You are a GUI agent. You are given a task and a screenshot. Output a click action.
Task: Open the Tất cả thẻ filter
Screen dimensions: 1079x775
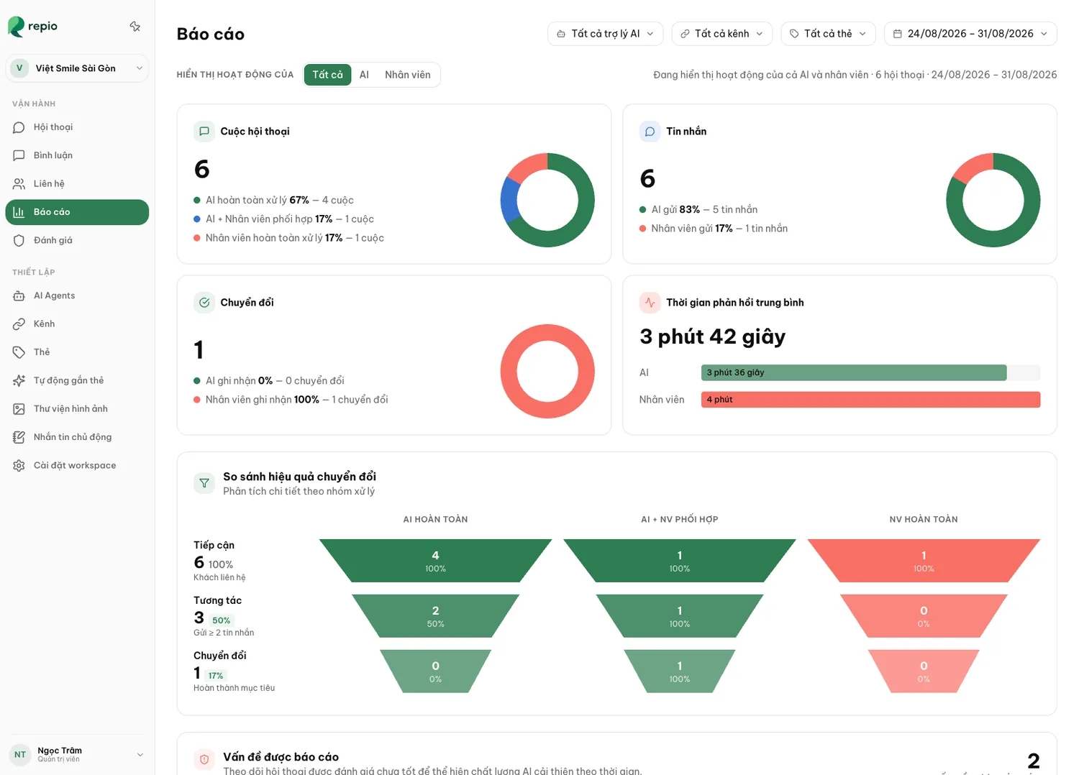pos(829,34)
